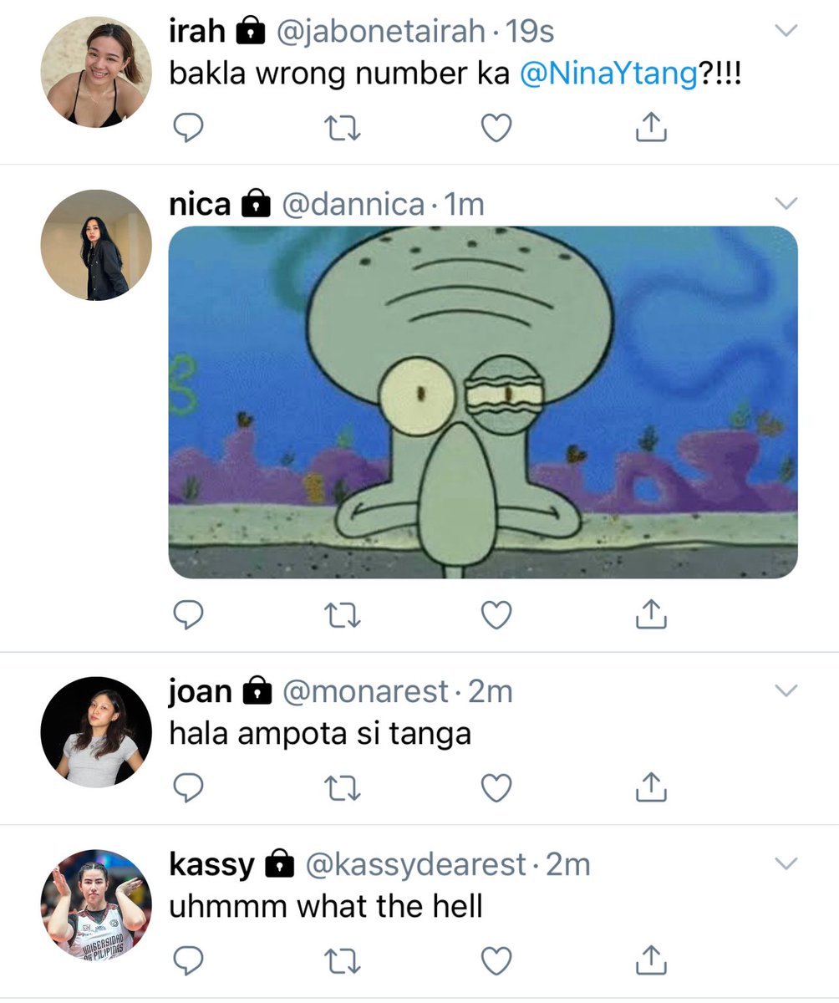Open @kassydearest profile handle
The width and height of the screenshot is (839, 1003).
coord(416,865)
